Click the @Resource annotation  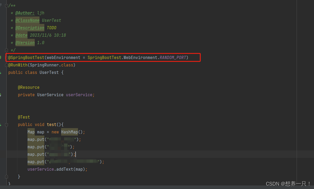[x=29, y=87]
